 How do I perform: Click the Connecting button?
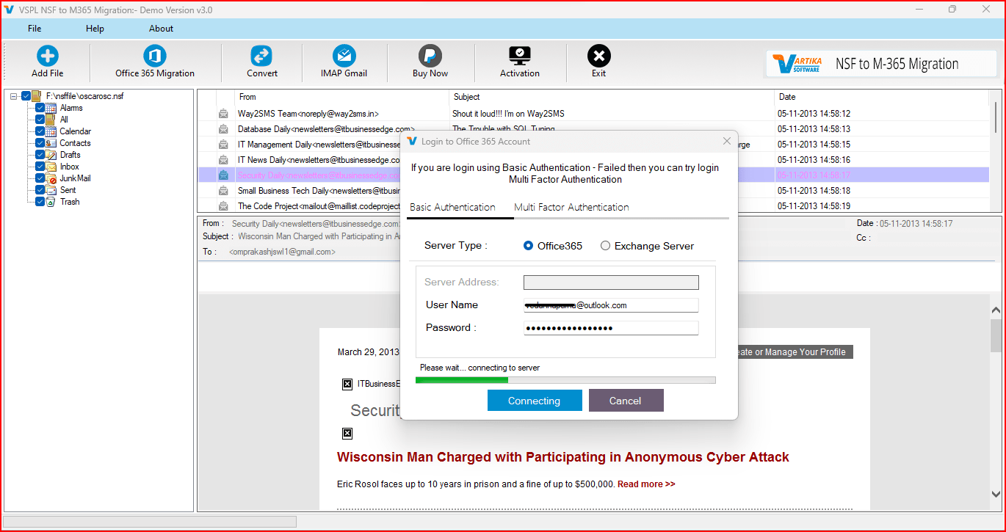point(535,401)
